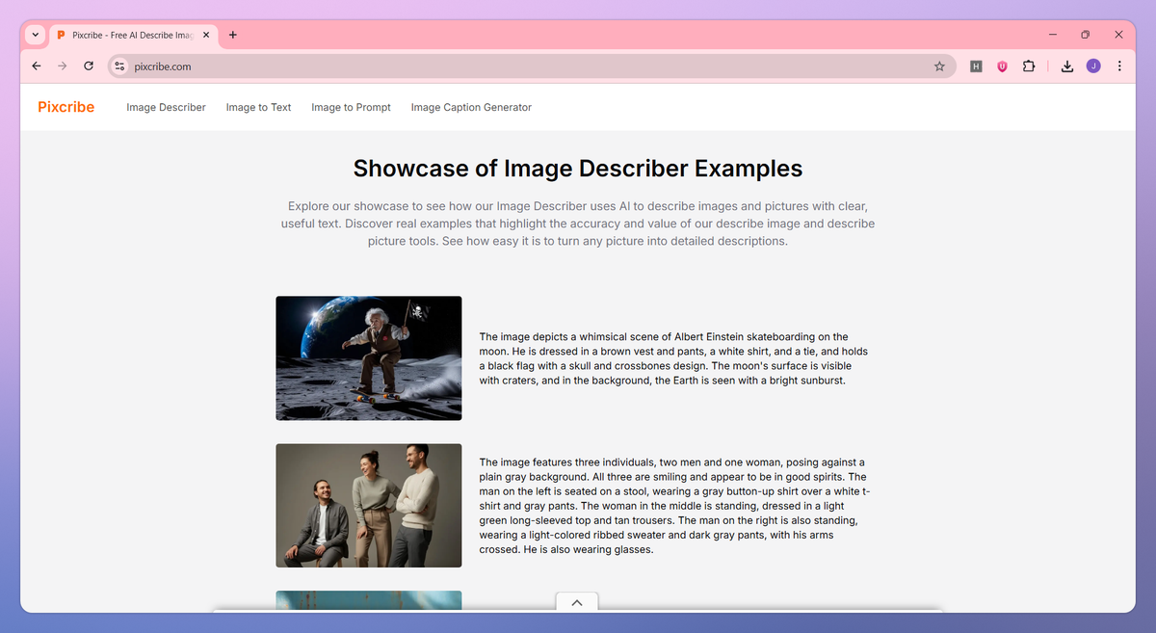
Task: Bookmark this page with the star icon
Action: tap(939, 66)
